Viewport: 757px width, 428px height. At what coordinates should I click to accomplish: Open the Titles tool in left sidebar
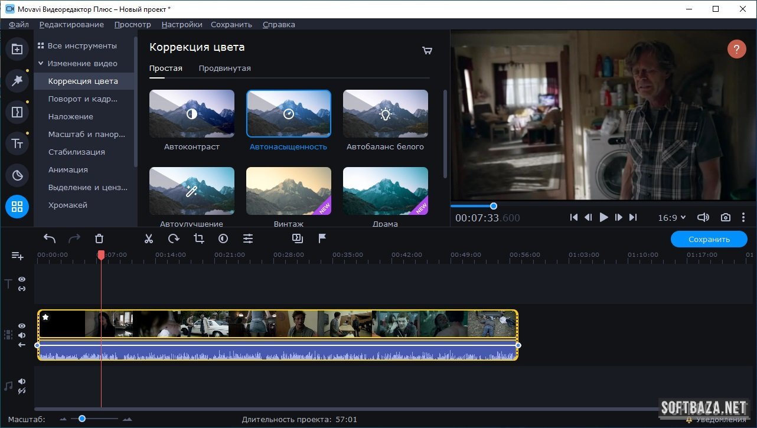tap(17, 142)
